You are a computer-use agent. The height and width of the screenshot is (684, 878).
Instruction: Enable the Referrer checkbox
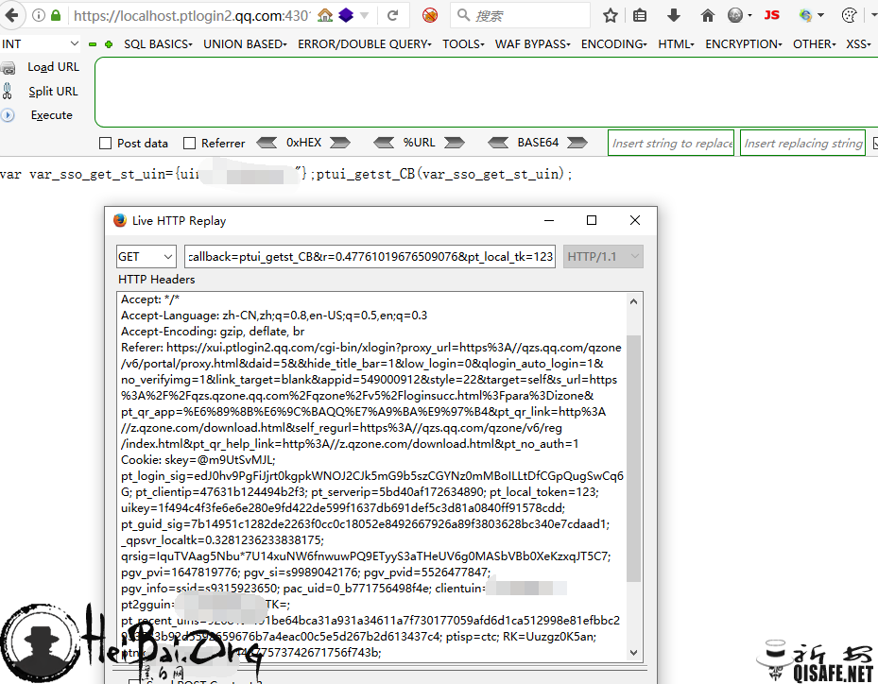[189, 144]
